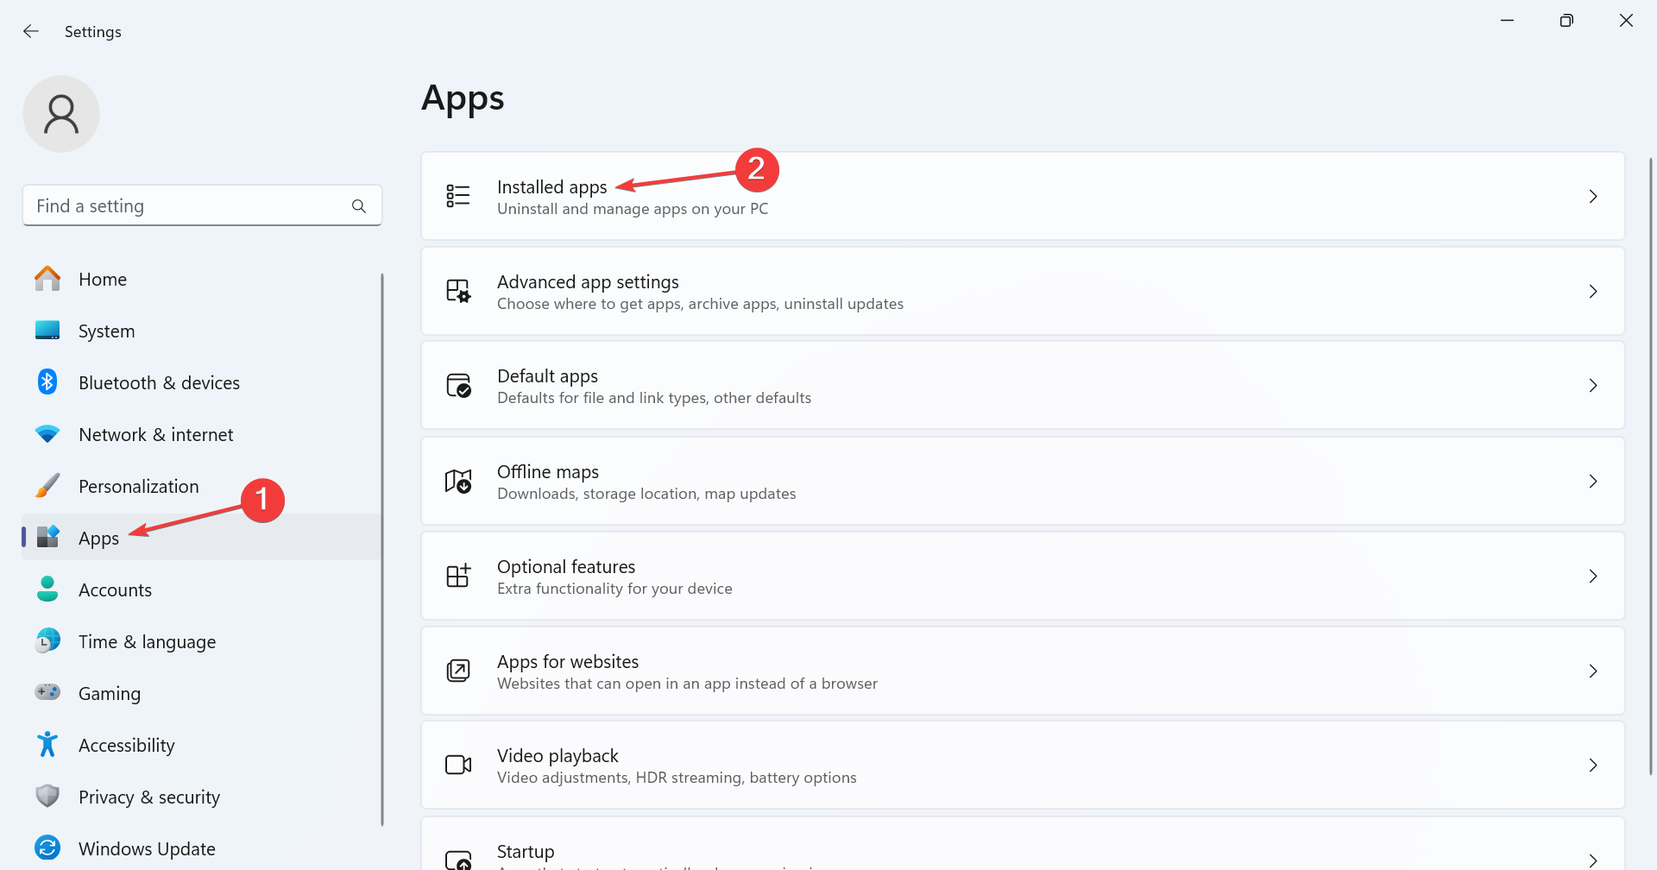Click the Default apps icon
This screenshot has height=870, width=1657.
458,385
